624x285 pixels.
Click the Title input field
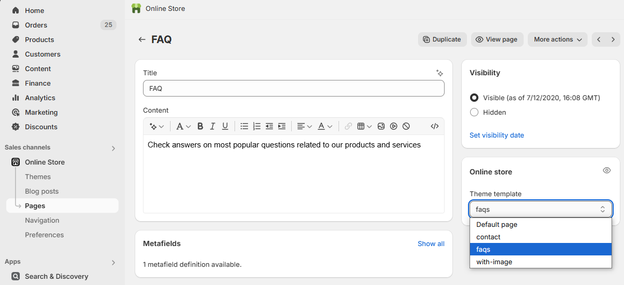294,88
